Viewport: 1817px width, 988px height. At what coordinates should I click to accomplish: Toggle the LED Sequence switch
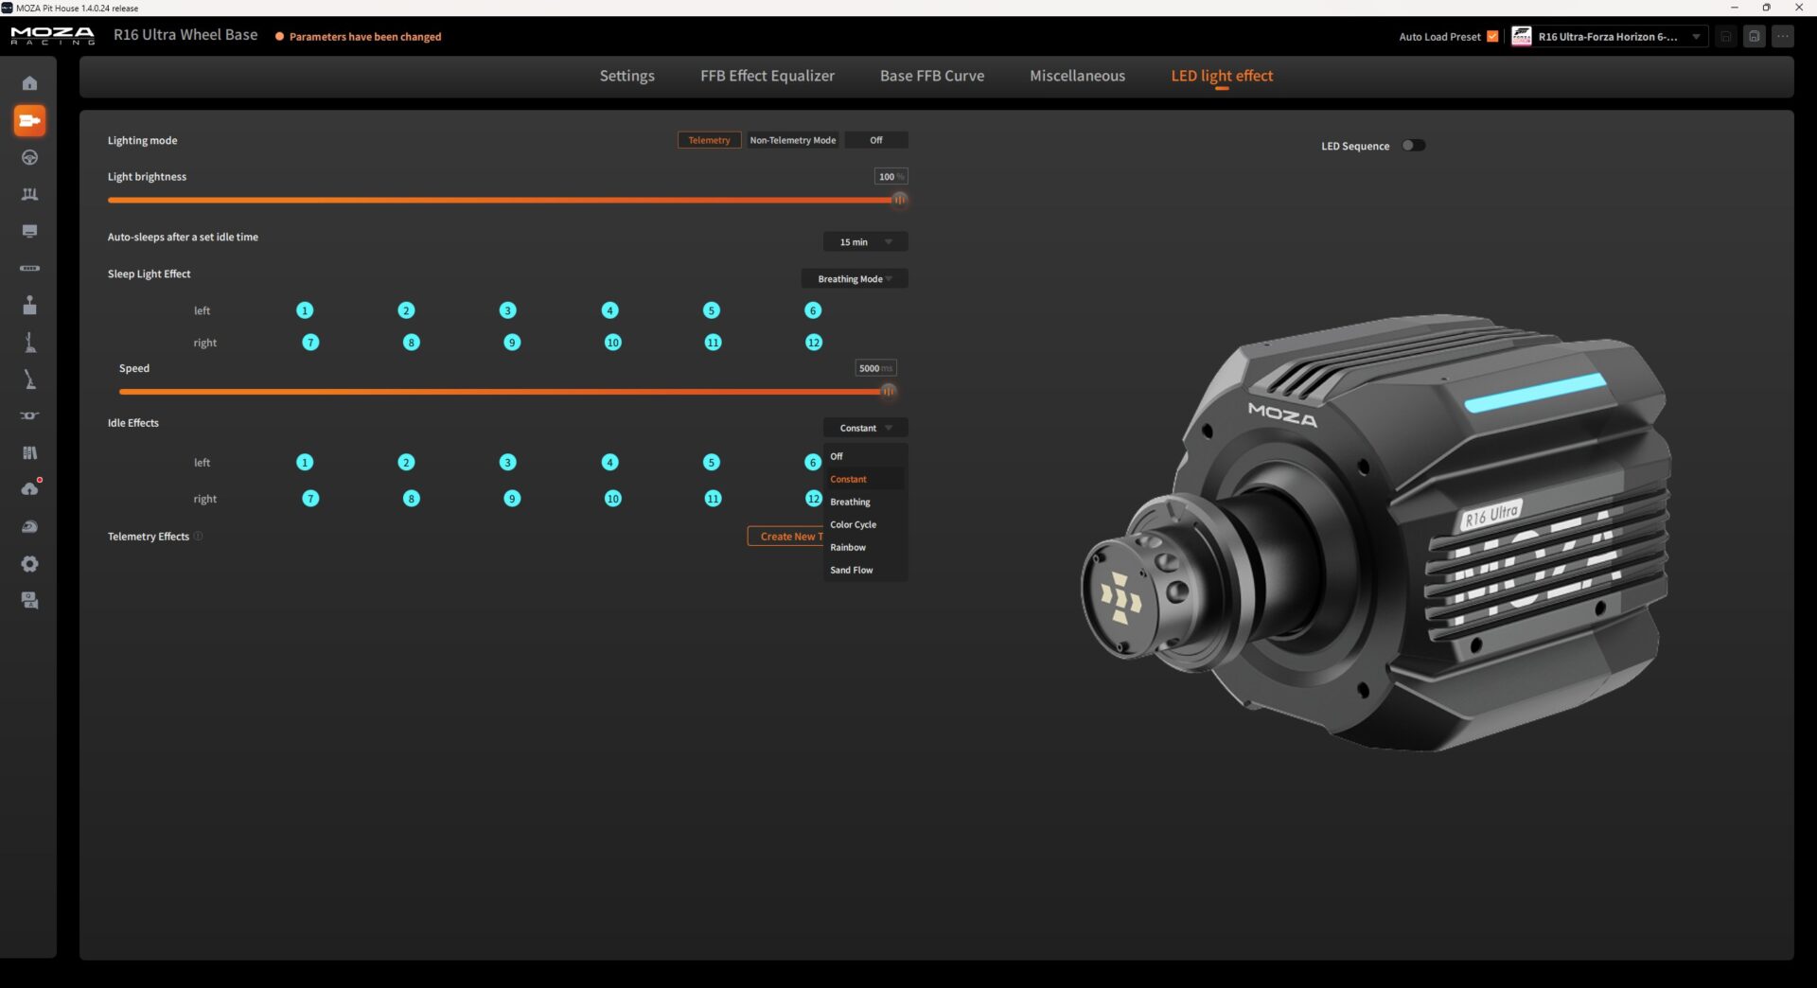click(1413, 146)
